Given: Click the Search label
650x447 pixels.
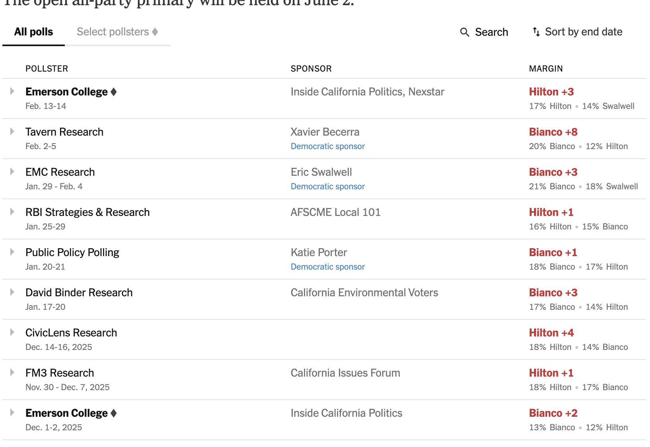Looking at the screenshot, I should pyautogui.click(x=491, y=32).
